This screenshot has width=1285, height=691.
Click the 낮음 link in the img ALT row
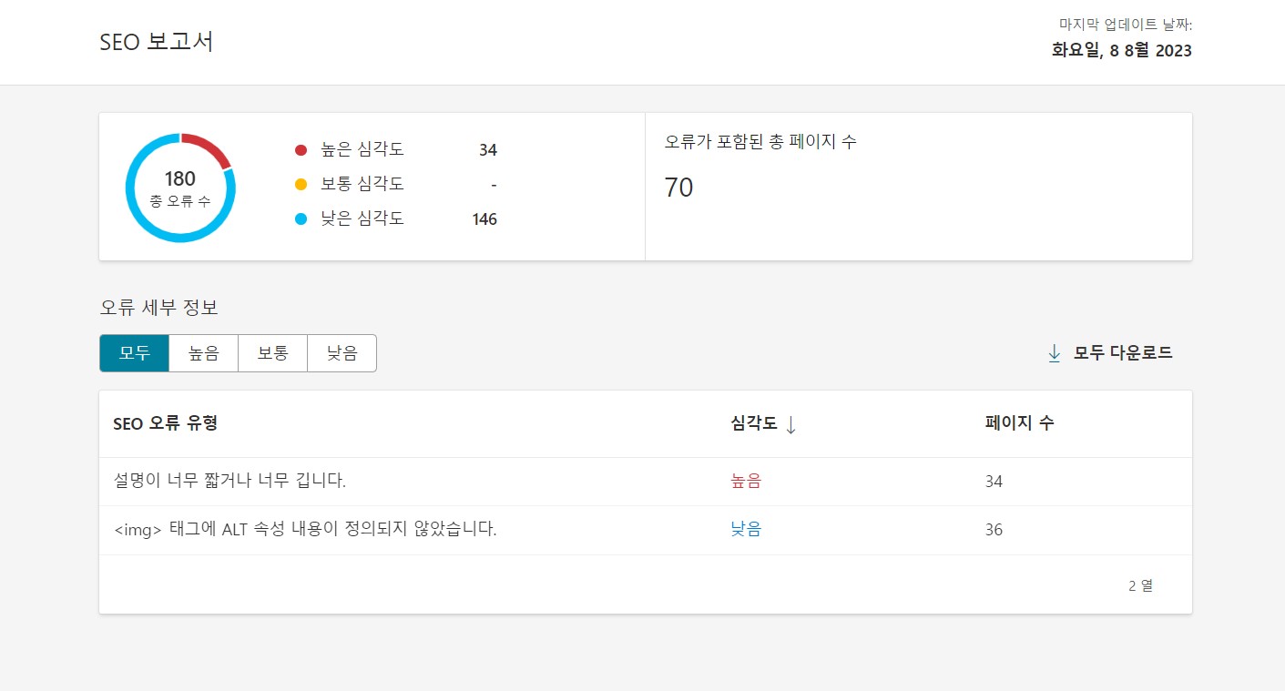[746, 530]
